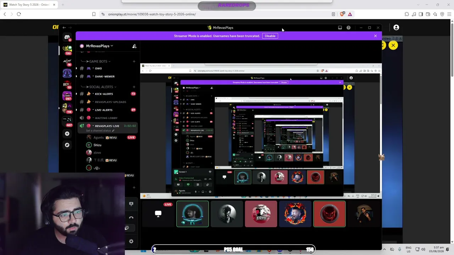The image size is (454, 255).
Task: Open the Brave main hamburger menu
Action: point(449,14)
